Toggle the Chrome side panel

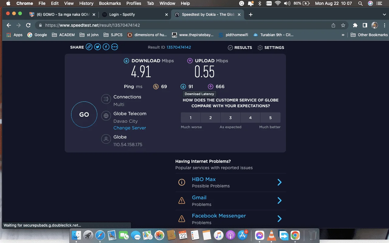tap(365, 26)
